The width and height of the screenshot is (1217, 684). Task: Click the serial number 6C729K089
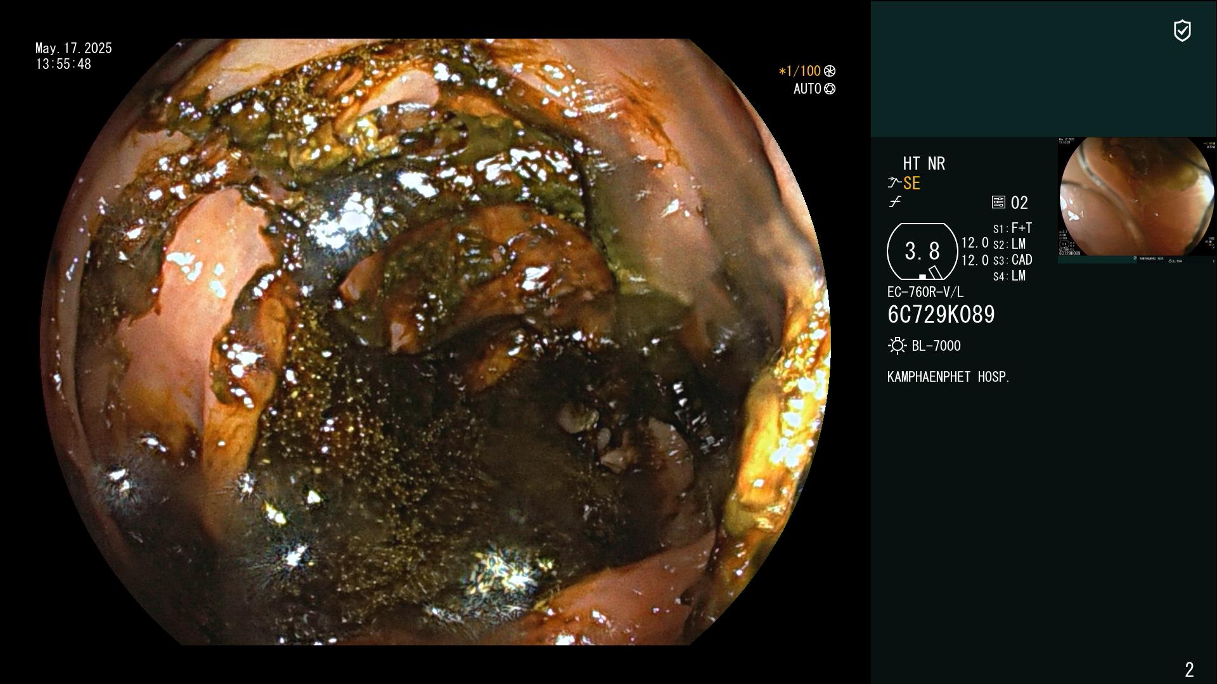[941, 315]
